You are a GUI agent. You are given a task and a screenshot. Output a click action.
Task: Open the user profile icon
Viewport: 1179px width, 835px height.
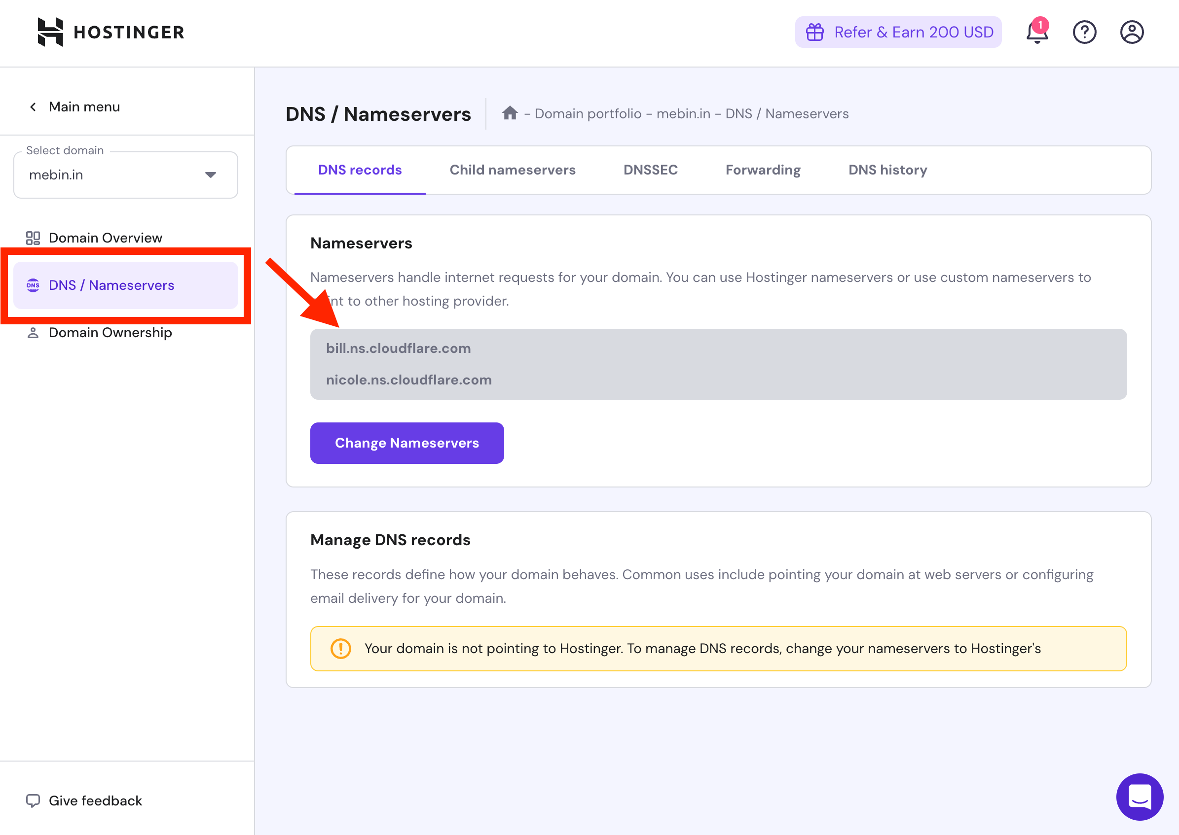pyautogui.click(x=1132, y=33)
